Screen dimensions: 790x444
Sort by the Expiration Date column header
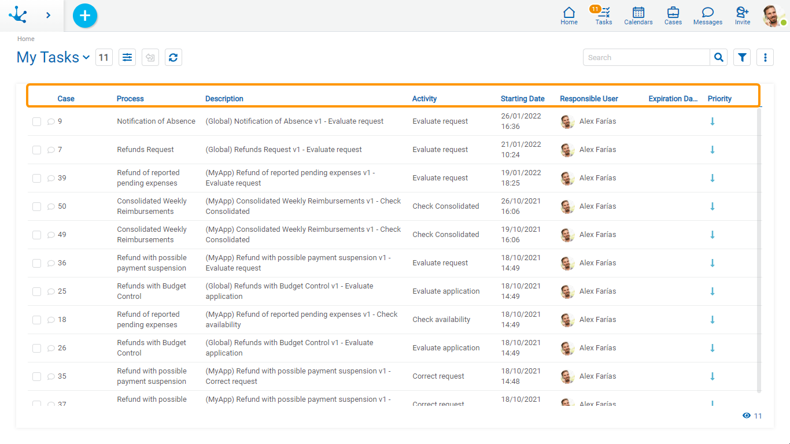pyautogui.click(x=673, y=99)
